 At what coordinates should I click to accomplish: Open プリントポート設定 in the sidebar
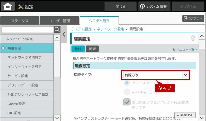coord(27,85)
